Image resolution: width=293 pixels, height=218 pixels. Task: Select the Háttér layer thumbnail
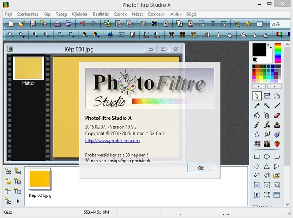[x=29, y=68]
